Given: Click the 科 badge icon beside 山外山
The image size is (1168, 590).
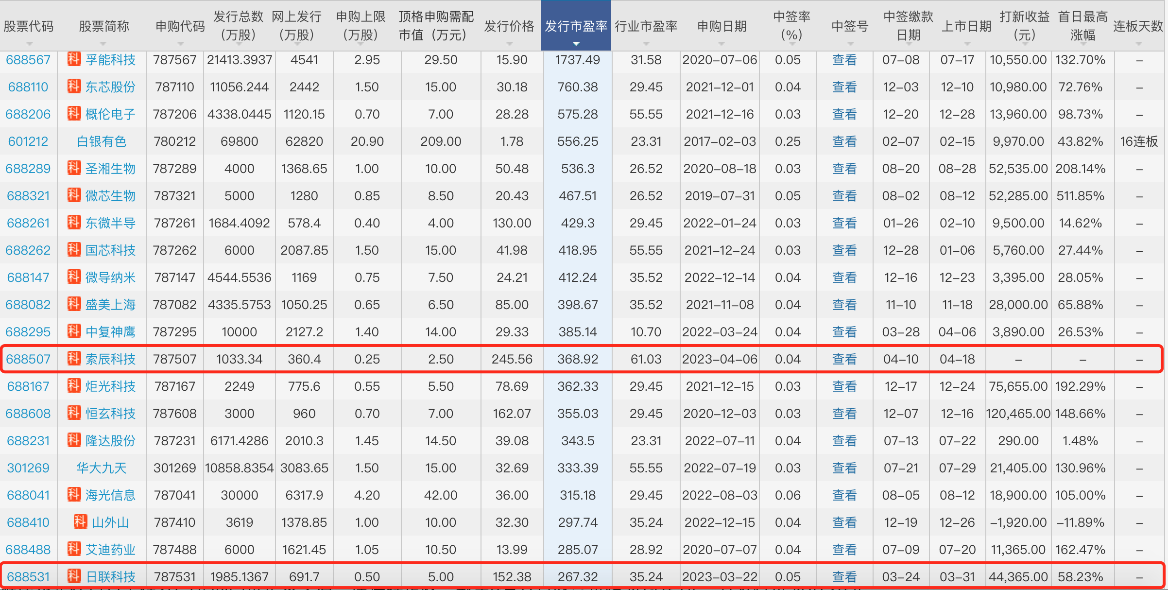Looking at the screenshot, I should click(80, 522).
